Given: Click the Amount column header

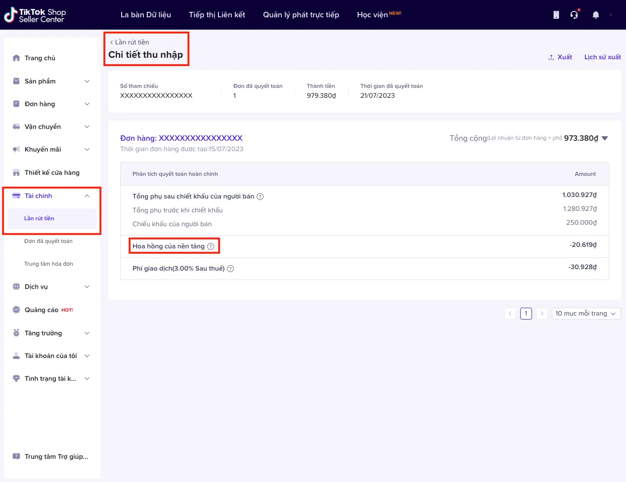Looking at the screenshot, I should click(585, 174).
